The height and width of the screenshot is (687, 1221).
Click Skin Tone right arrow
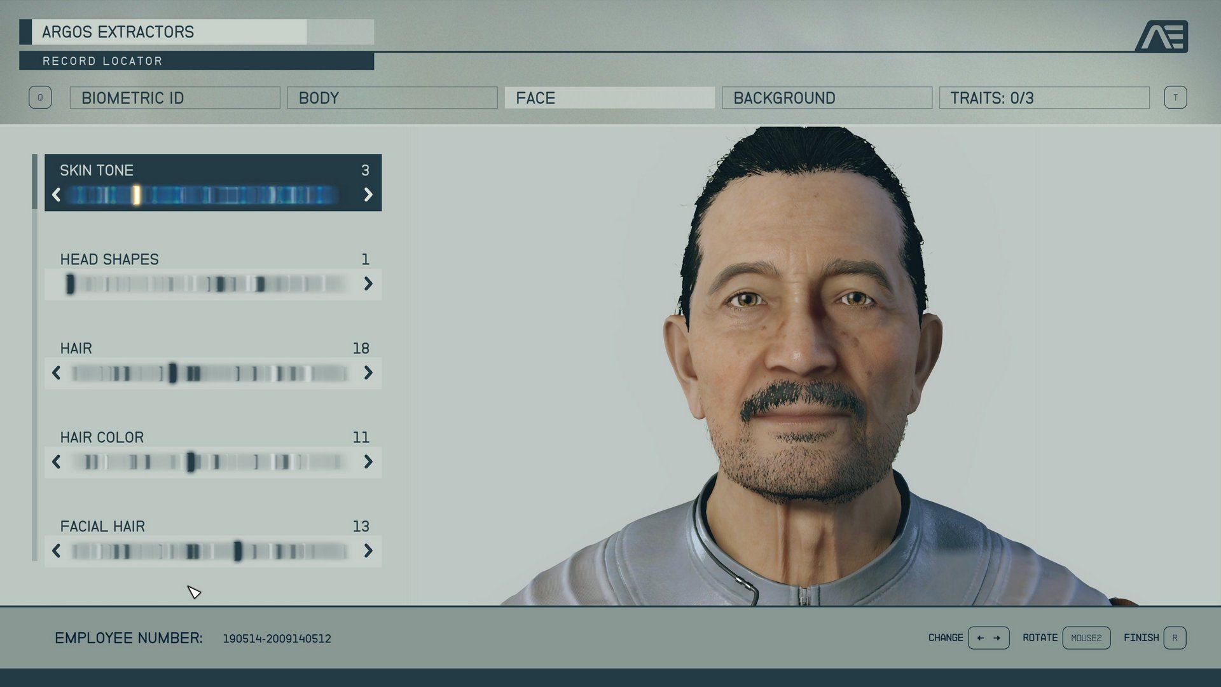368,195
